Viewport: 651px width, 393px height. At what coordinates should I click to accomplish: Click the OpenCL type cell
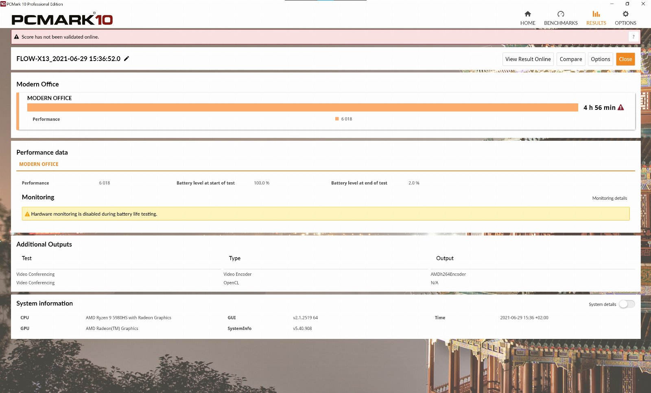point(231,283)
